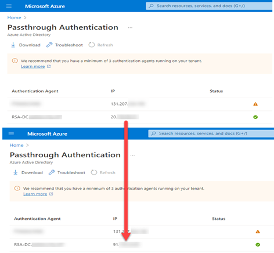274x253 pixels.
Task: Click Authentication Agent header in bottom table
Action: (x=37, y=219)
